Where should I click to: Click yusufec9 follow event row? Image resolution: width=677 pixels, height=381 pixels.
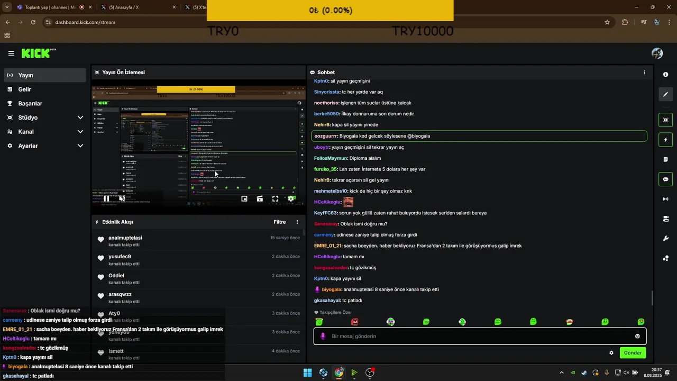pos(198,260)
